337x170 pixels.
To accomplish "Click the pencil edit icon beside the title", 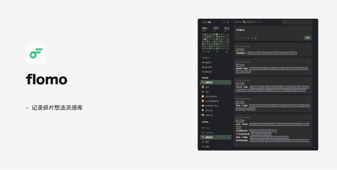I will pyautogui.click(x=258, y=22).
